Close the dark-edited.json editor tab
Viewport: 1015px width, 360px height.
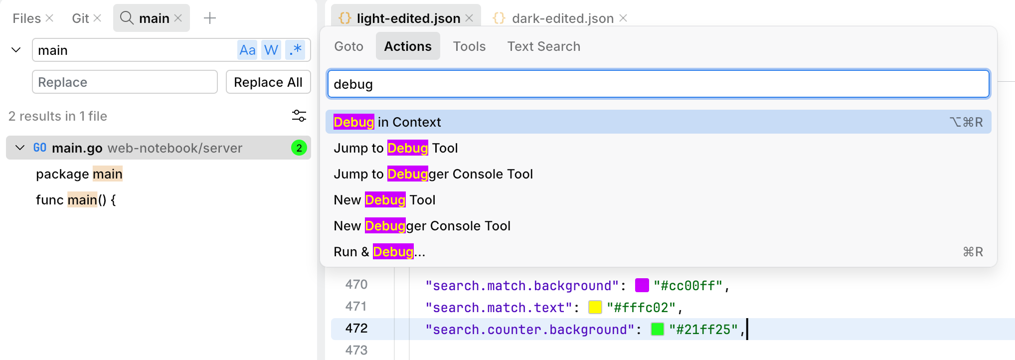(623, 18)
